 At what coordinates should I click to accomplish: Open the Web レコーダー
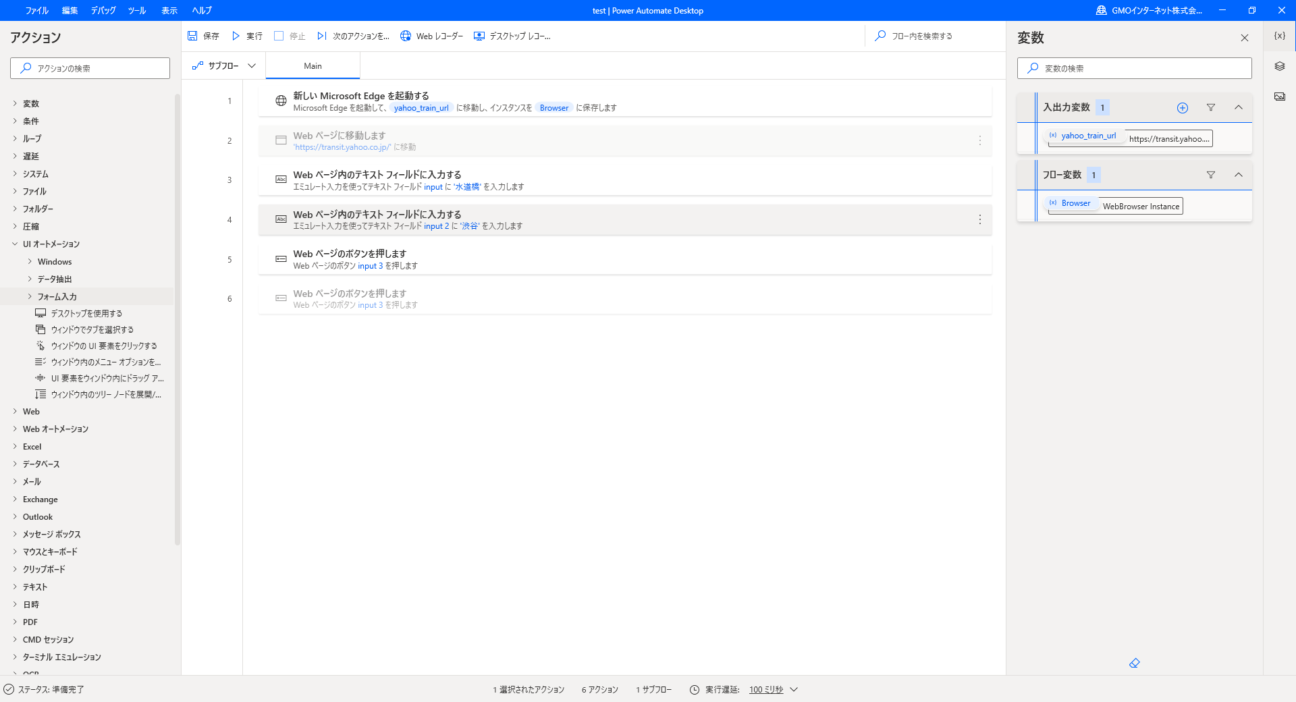431,36
